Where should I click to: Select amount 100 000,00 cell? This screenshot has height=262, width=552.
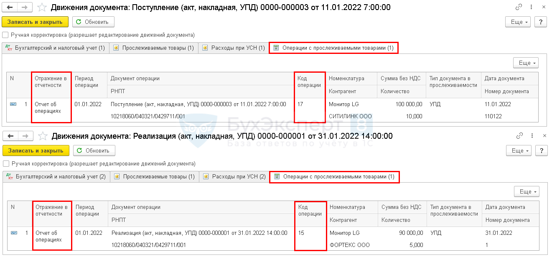402,104
